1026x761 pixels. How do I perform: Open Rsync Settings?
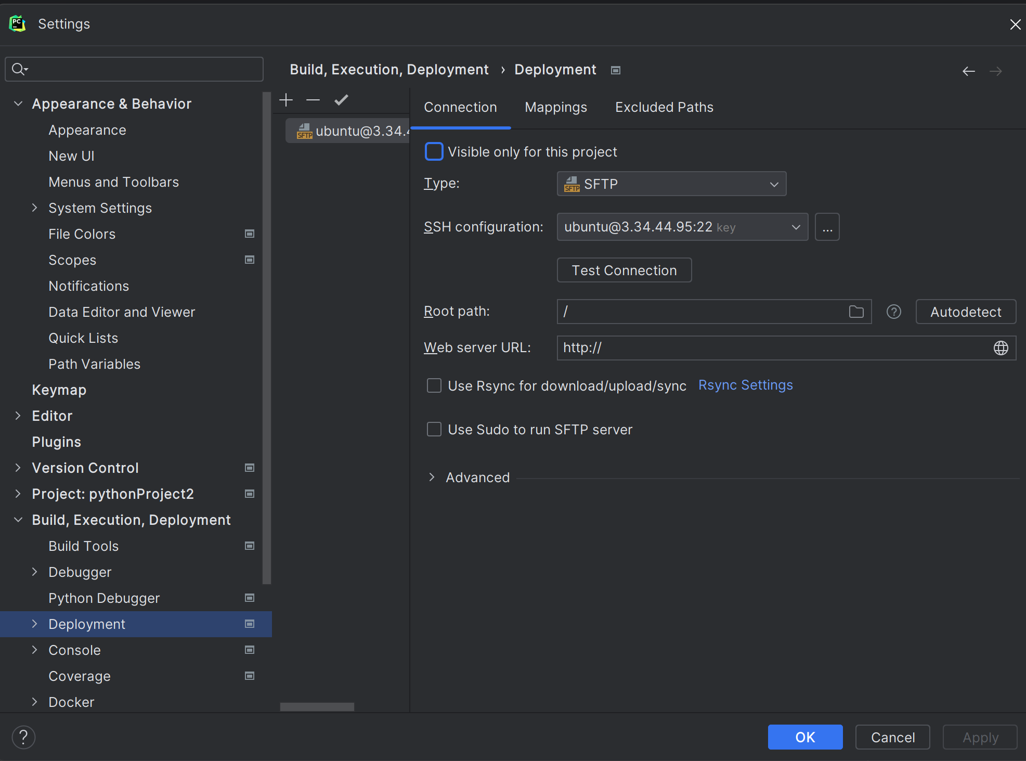point(745,385)
